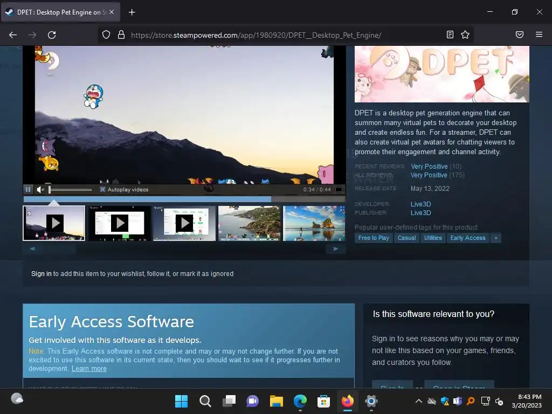Enter video fullscreen mode
This screenshot has width=552, height=414.
coord(339,189)
